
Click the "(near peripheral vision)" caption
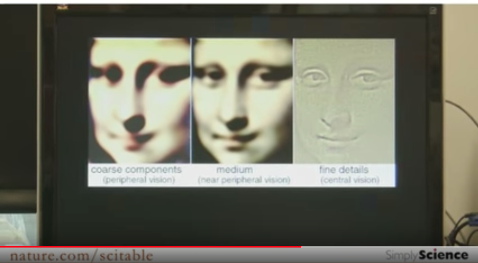click(244, 180)
